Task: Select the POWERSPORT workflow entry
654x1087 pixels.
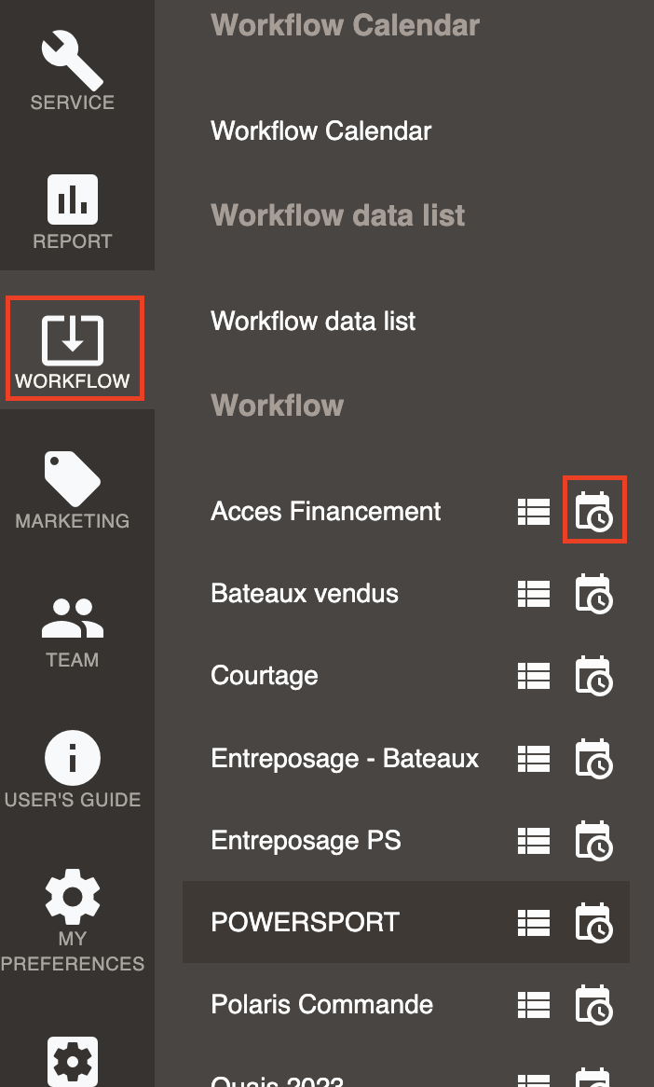Action: (306, 922)
